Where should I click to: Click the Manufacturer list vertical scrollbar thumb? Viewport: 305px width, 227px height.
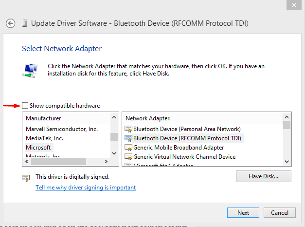114,137
